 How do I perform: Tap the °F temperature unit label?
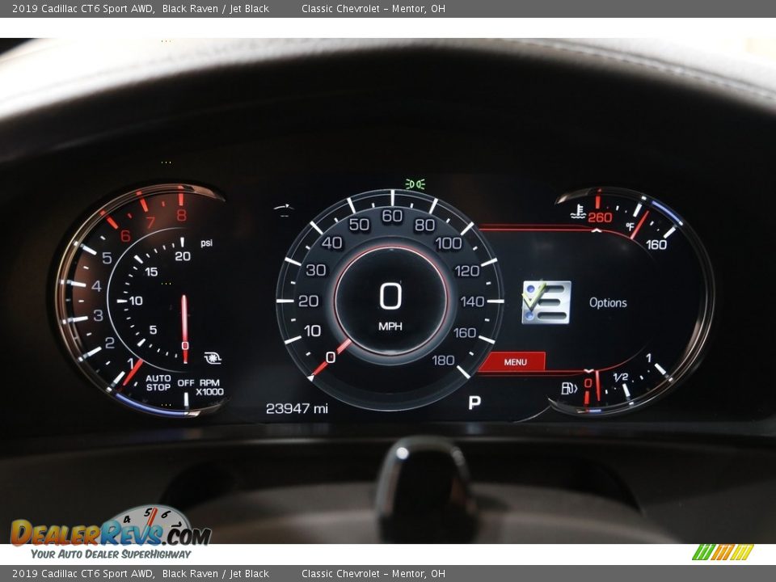630,226
